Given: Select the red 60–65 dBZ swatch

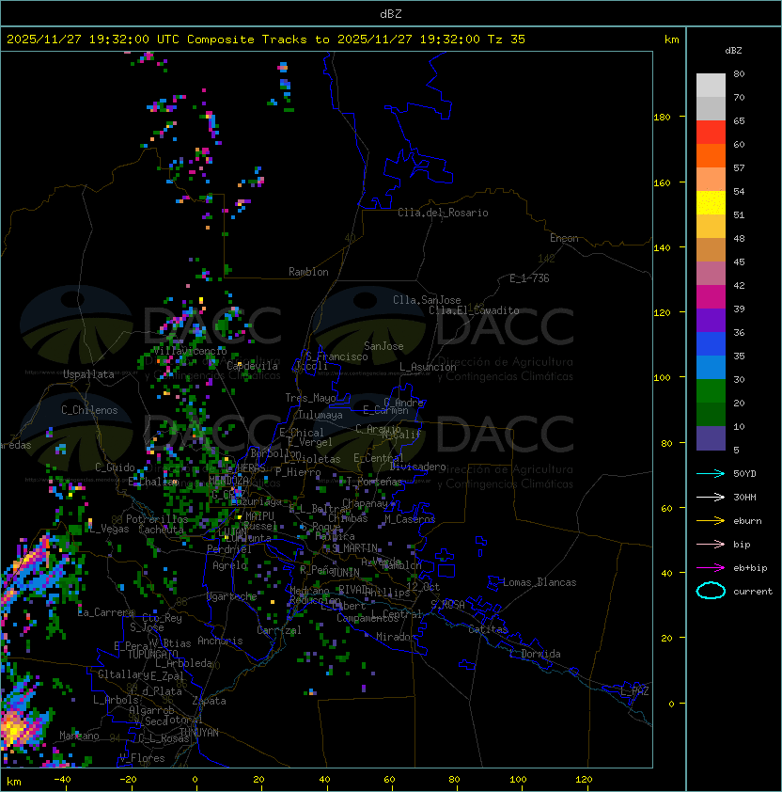Looking at the screenshot, I should tap(711, 133).
